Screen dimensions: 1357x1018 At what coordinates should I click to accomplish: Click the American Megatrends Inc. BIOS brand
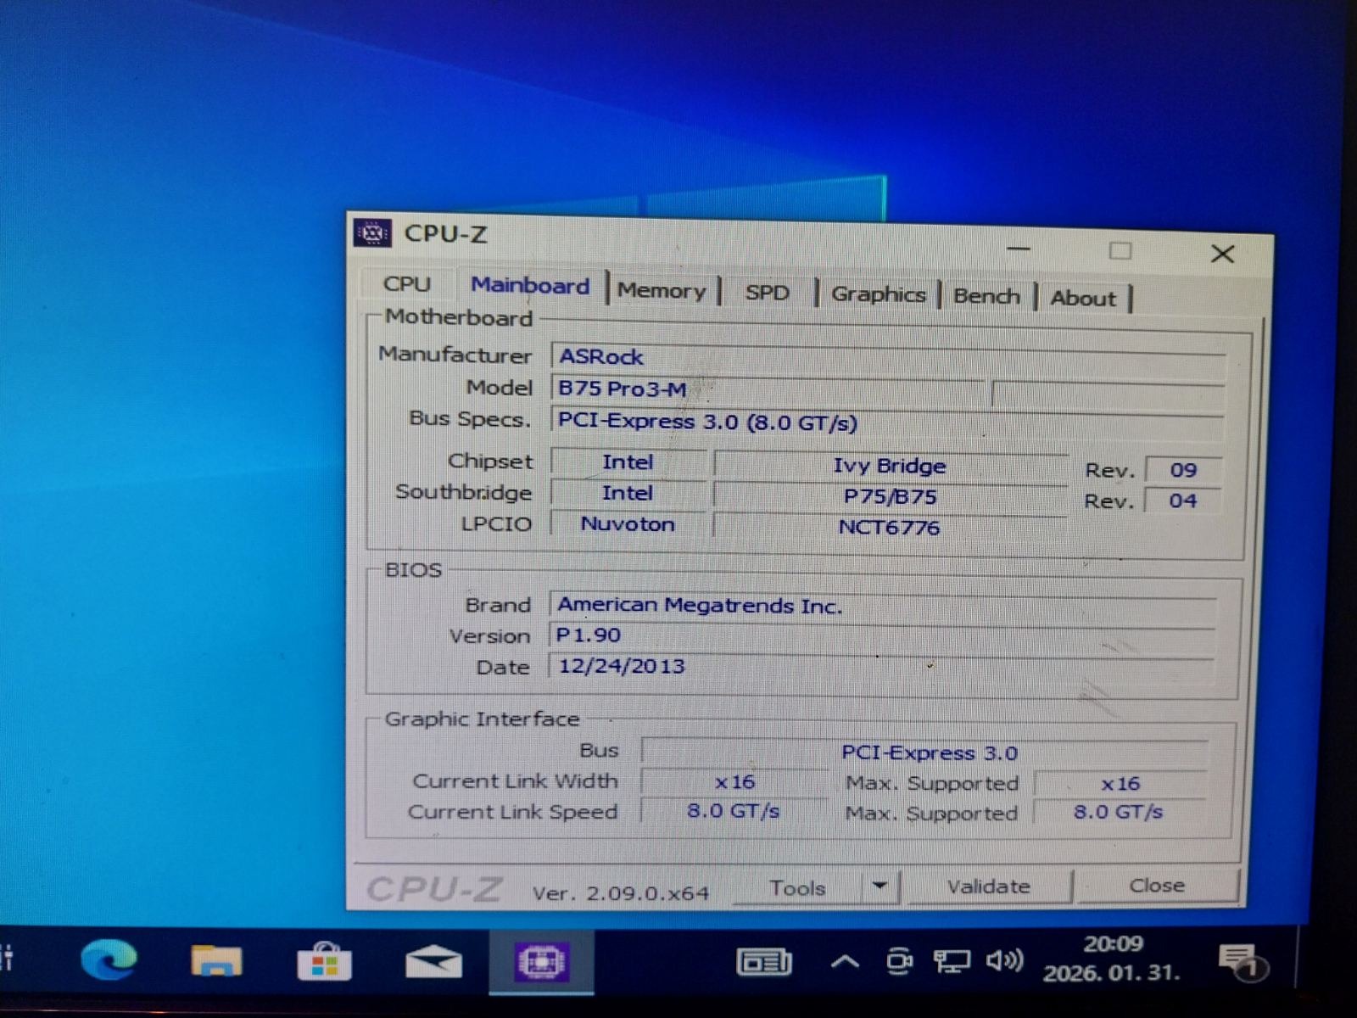[x=883, y=606]
